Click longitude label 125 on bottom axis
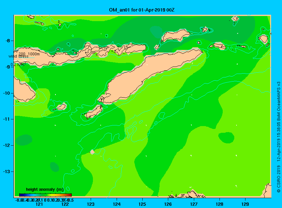282x208 pixels. point(142,204)
